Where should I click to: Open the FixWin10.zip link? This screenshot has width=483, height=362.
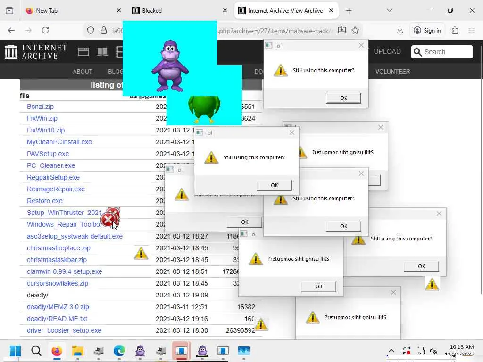46,130
